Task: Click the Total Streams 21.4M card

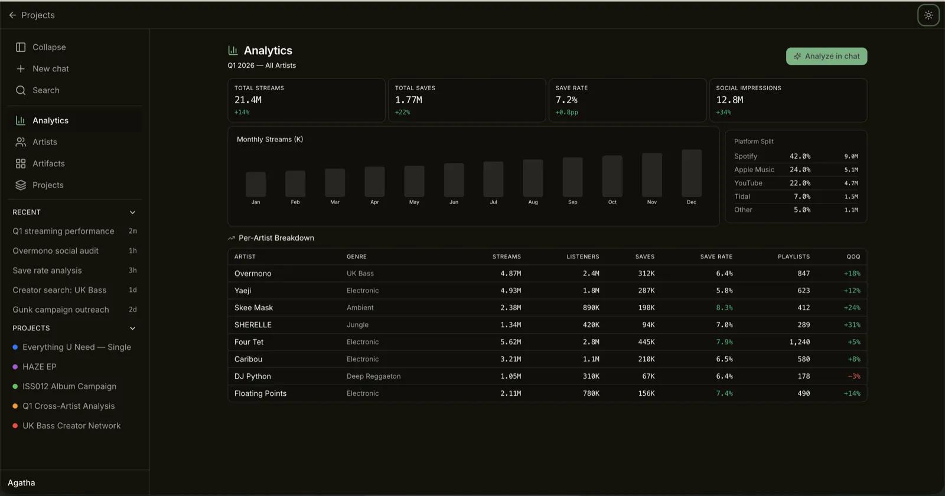Action: pos(307,100)
